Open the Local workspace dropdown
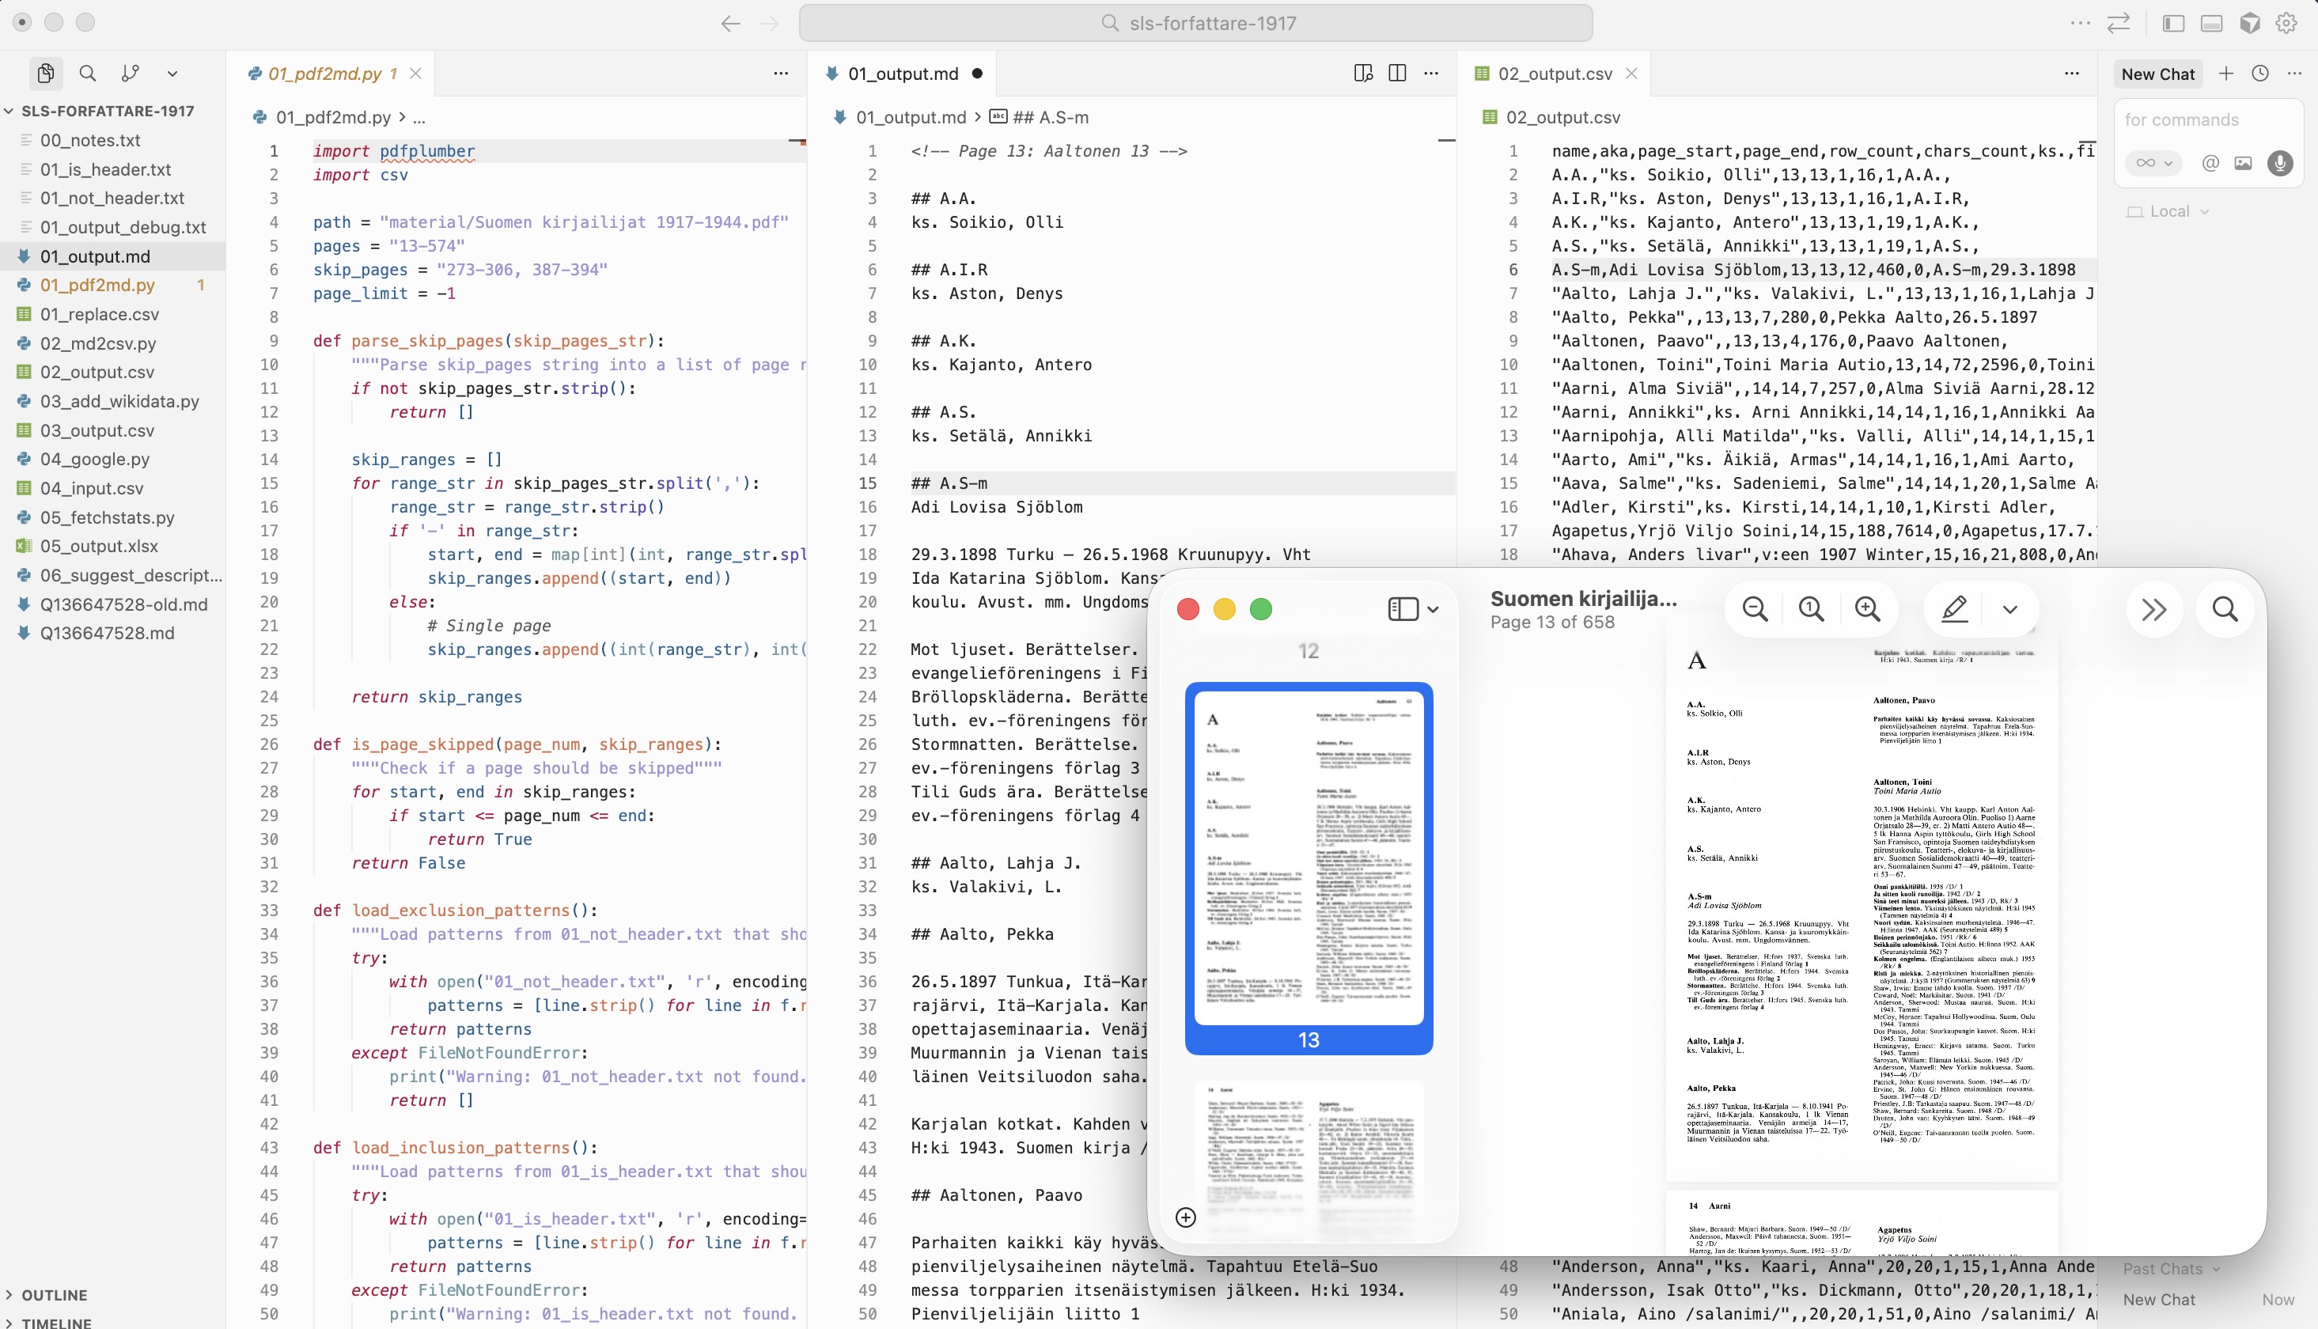This screenshot has width=2318, height=1329. [2168, 211]
